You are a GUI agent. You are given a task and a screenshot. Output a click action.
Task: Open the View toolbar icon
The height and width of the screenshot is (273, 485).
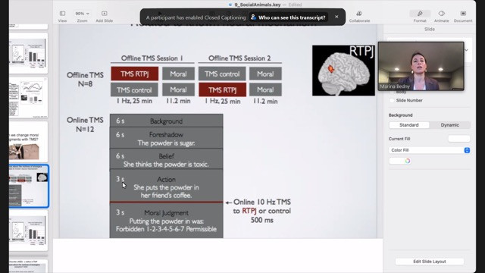tap(62, 14)
